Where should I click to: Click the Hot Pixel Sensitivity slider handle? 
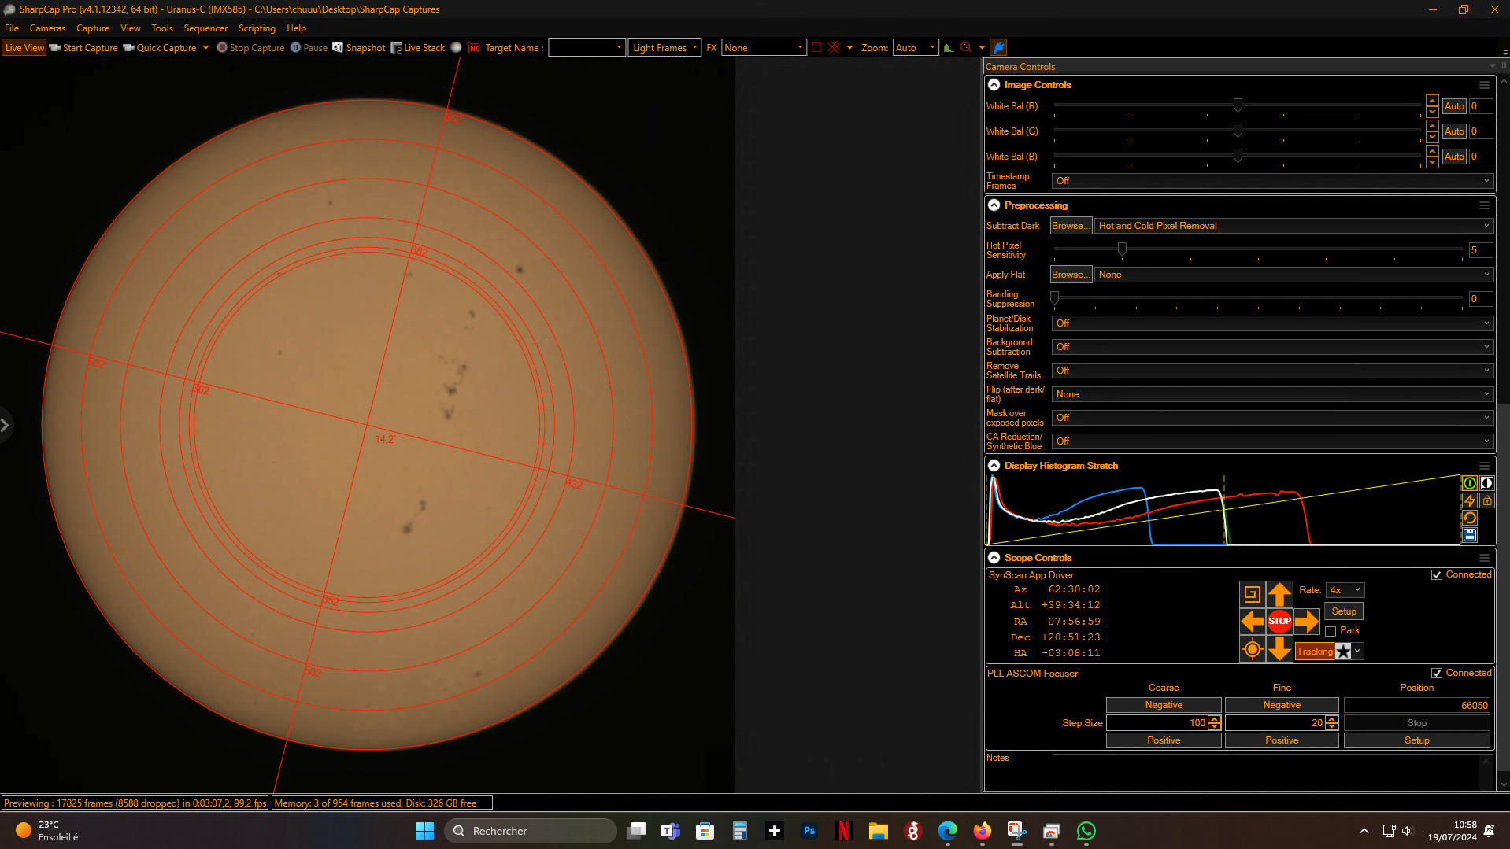[x=1122, y=249]
